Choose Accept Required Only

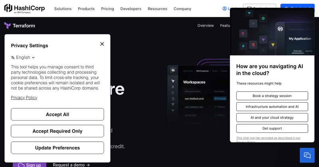click(57, 131)
